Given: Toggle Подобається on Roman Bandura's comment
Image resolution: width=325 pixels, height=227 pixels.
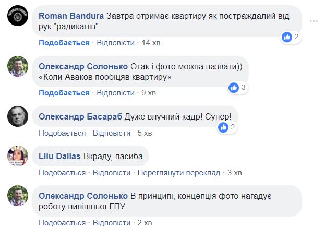Looking at the screenshot, I should tap(64, 43).
